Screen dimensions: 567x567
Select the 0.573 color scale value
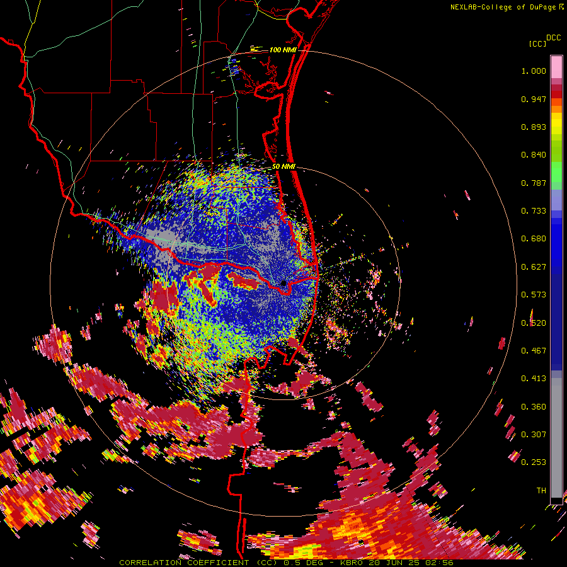(534, 295)
